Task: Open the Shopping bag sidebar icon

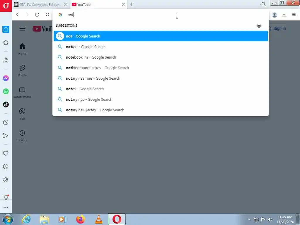Action: click(6, 60)
